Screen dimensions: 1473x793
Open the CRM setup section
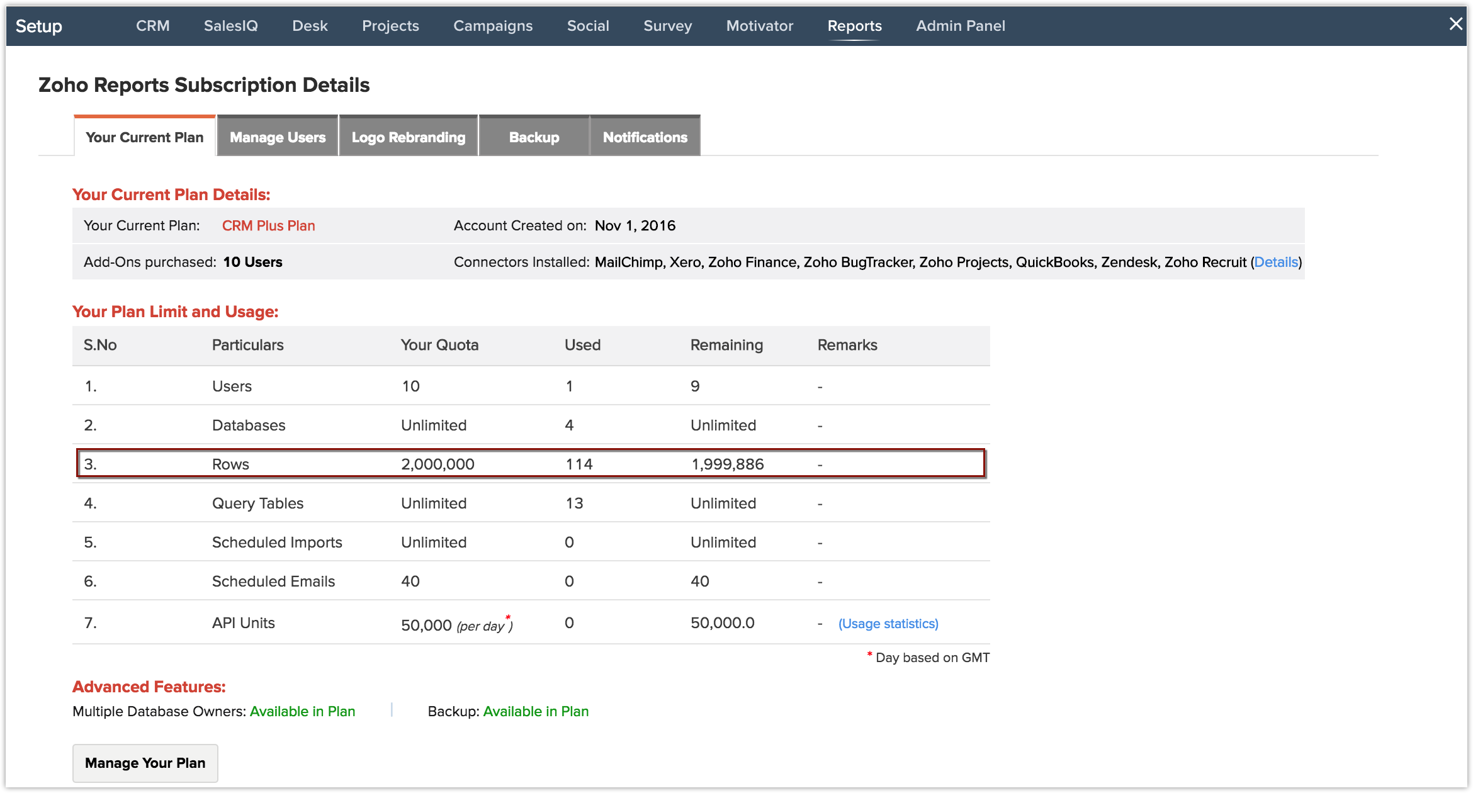(x=153, y=26)
